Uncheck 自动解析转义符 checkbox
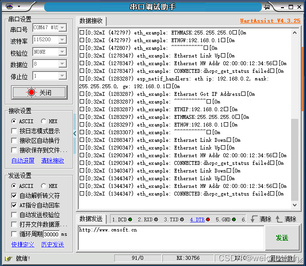 [15, 196]
